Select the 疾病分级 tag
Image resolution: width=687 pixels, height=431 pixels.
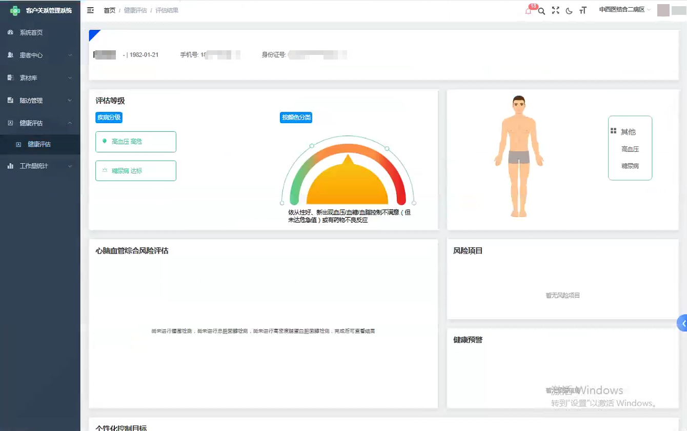[x=109, y=117]
